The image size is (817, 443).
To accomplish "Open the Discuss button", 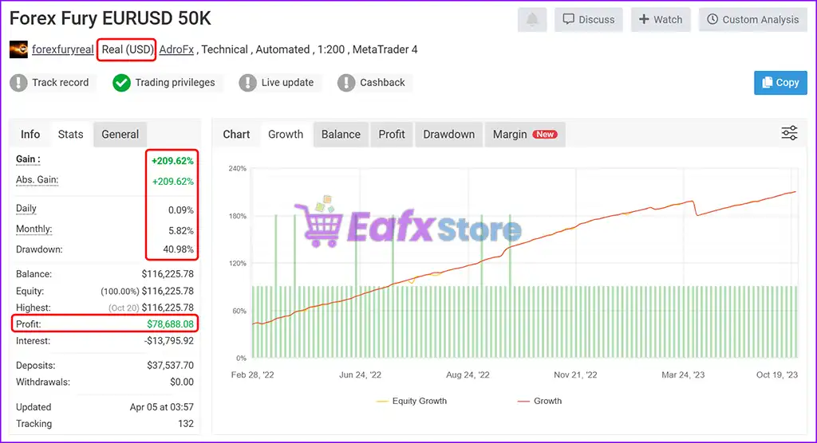I will tap(589, 19).
